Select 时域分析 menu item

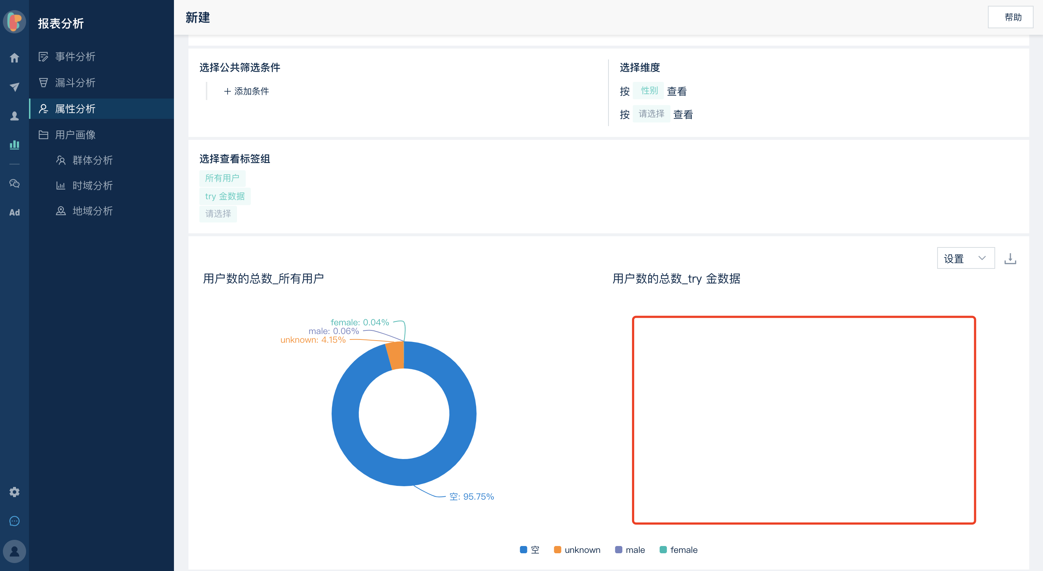click(x=92, y=186)
